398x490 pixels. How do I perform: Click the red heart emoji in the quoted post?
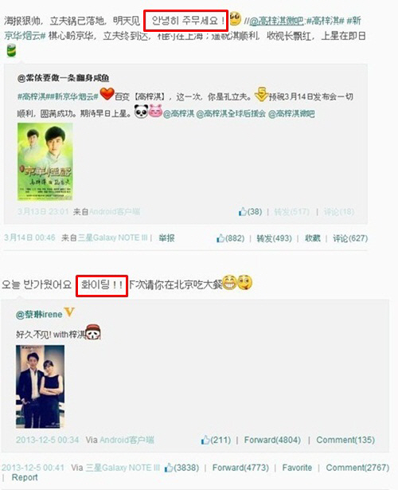pos(107,94)
